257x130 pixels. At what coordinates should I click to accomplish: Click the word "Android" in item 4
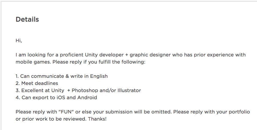point(87,97)
